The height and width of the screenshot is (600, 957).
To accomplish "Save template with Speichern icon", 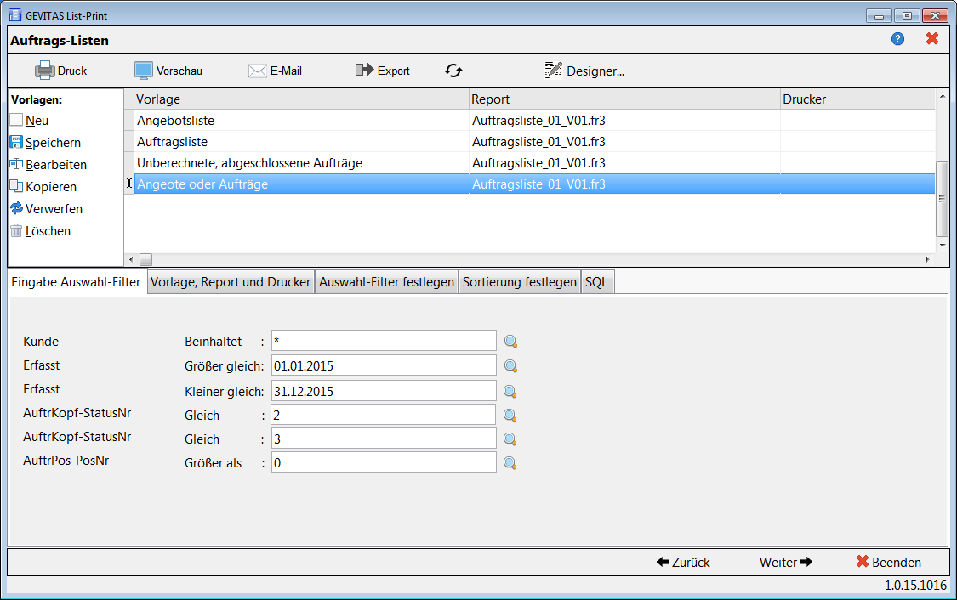I will tap(16, 142).
